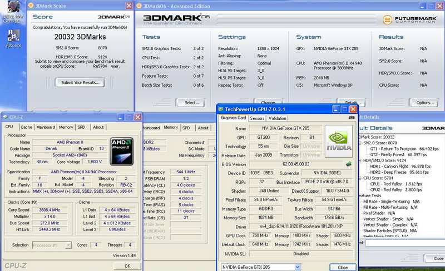This screenshot has height=271, width=445.
Task: Open the Devil May Cry 4 desktop icon
Action: pos(13,12)
